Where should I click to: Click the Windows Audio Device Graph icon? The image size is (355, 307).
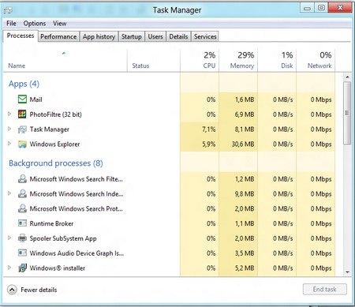[22, 253]
